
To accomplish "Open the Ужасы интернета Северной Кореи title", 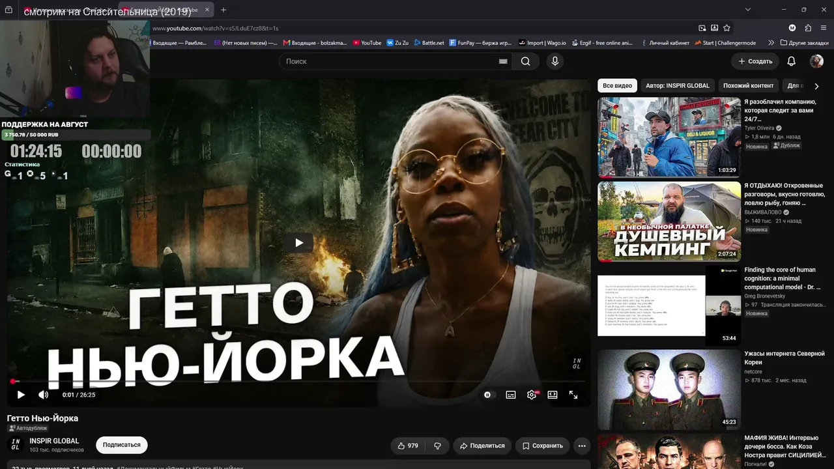I will [x=784, y=358].
